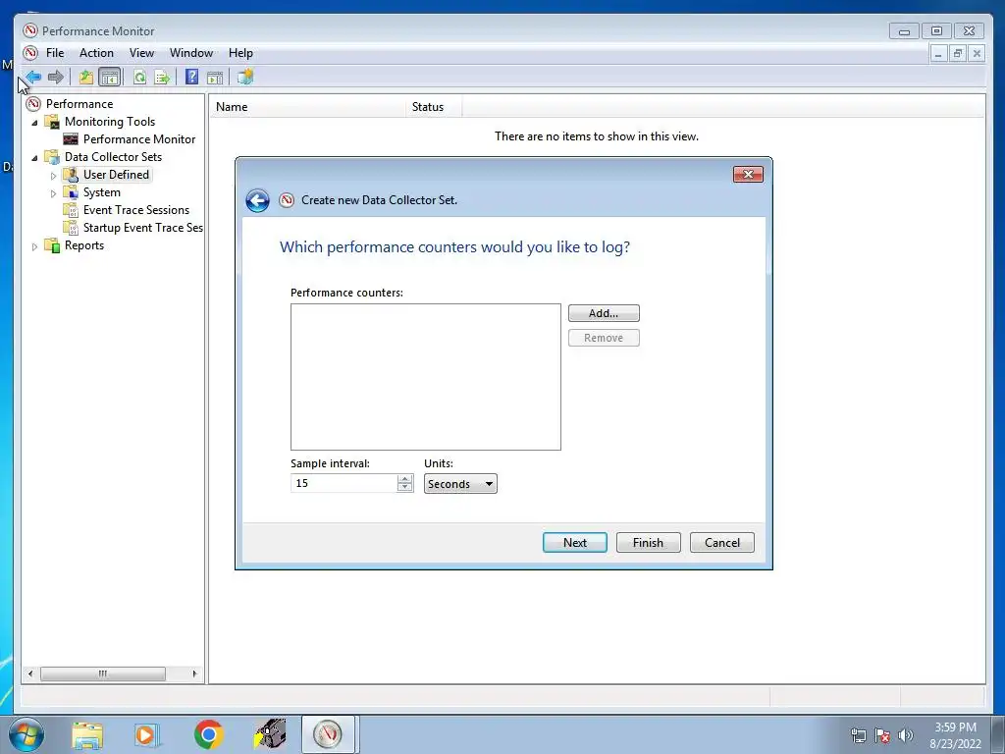Click the Forward arrow in toolbar

[56, 78]
